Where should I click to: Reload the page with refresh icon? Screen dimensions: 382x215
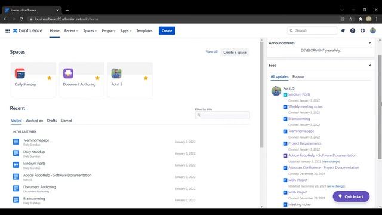pyautogui.click(x=21, y=19)
